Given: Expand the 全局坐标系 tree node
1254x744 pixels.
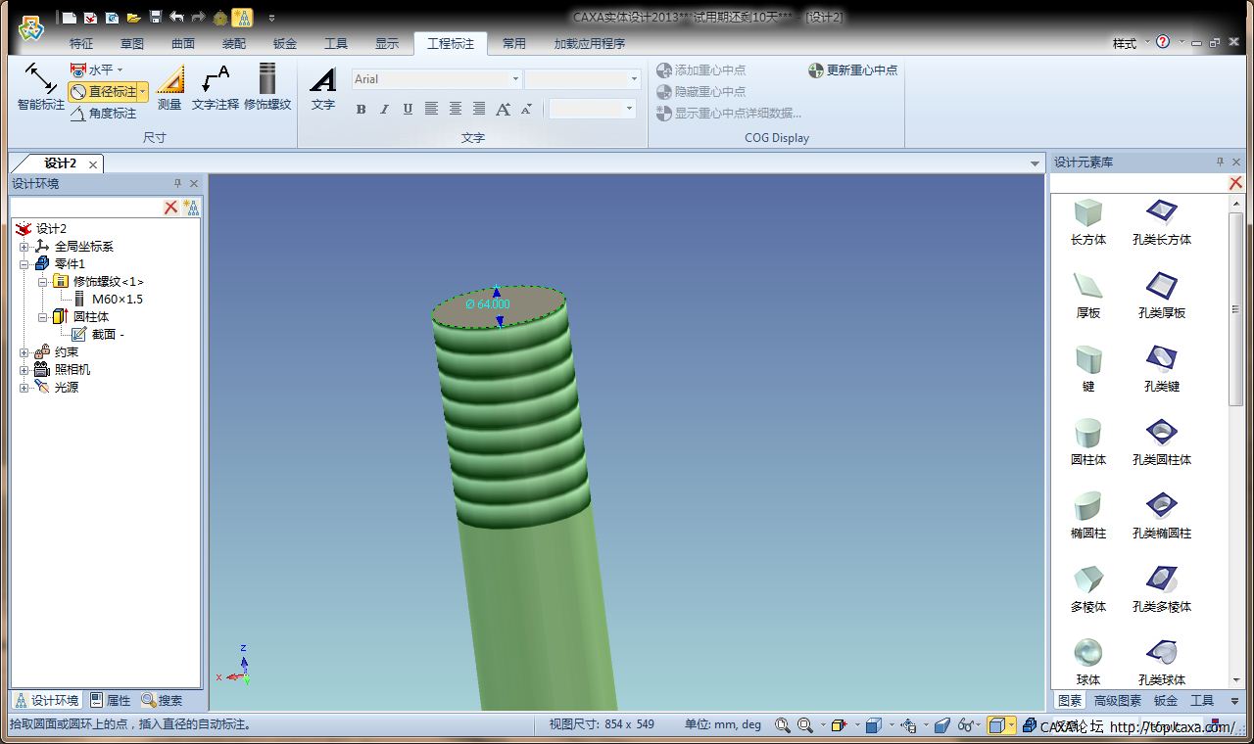Looking at the screenshot, I should (x=24, y=247).
